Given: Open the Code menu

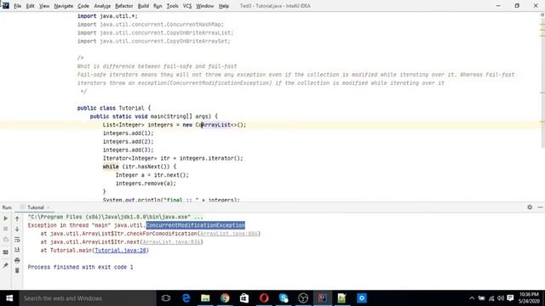Looking at the screenshot, I should (x=83, y=6).
